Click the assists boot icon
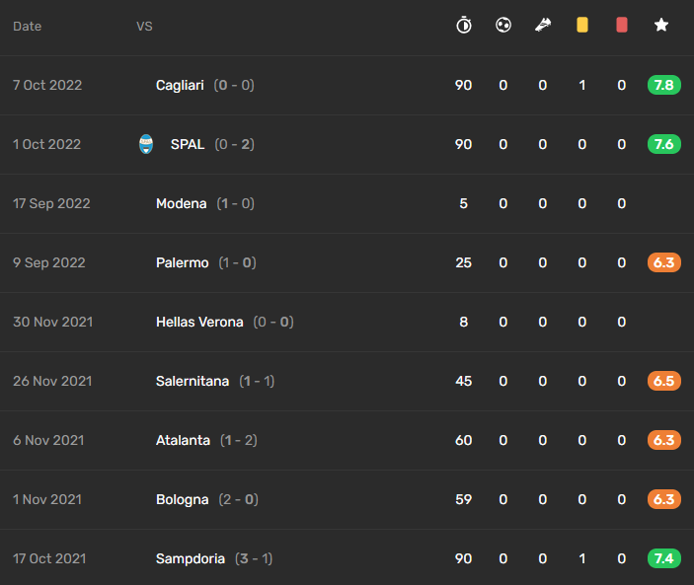Viewport: 694px width, 585px height. click(543, 25)
